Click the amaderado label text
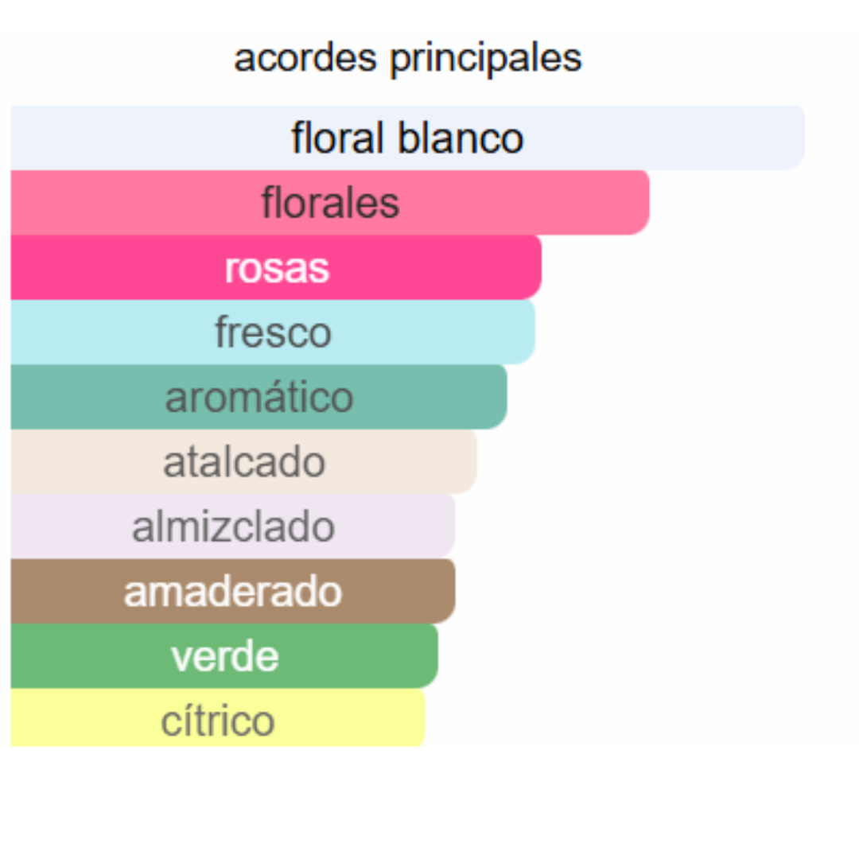 tap(233, 591)
